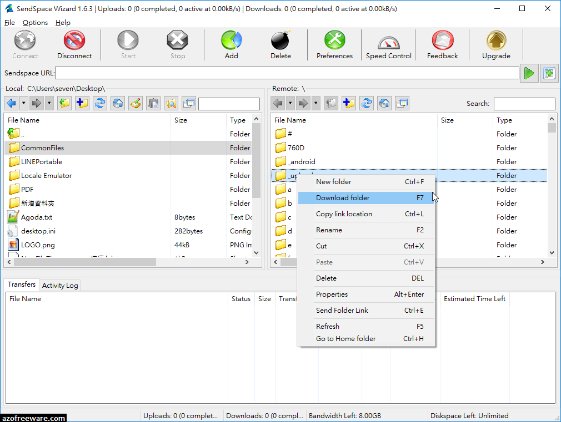Viewport: 561px width, 422px height.
Task: Open the Speed Control tool
Action: [x=388, y=44]
